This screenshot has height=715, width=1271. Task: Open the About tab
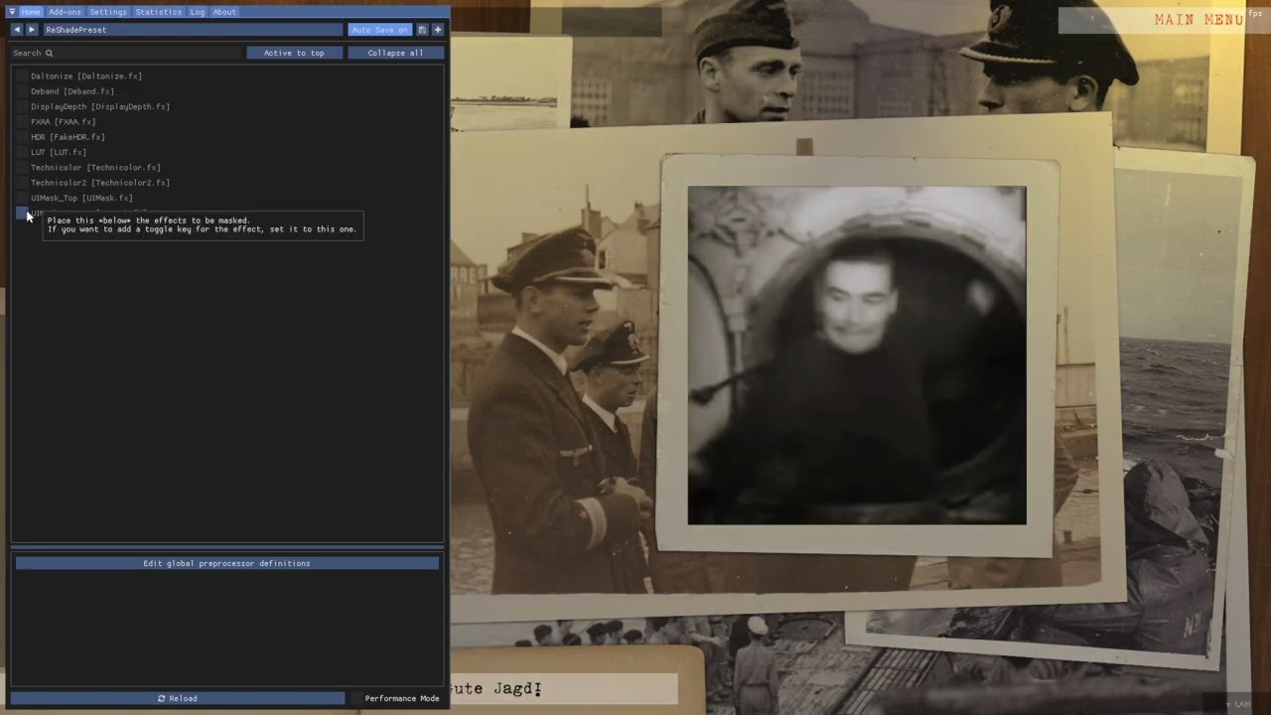224,12
